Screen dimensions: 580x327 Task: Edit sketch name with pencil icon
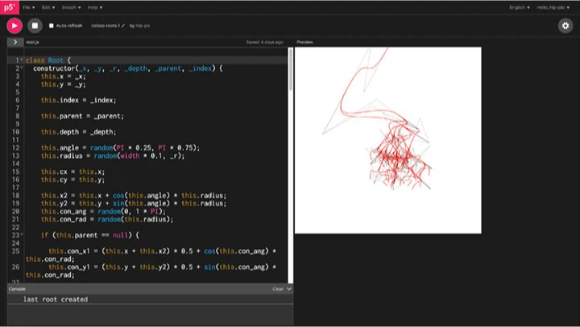pyautogui.click(x=122, y=26)
